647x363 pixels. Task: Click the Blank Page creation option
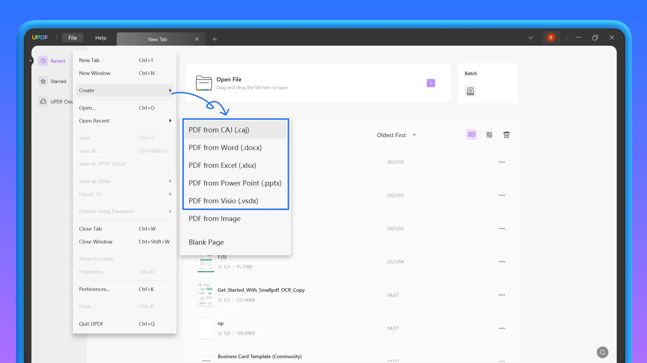tap(206, 242)
